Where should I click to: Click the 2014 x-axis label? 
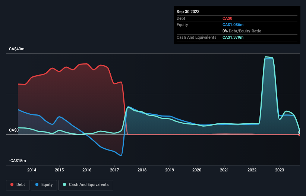pos(32,170)
